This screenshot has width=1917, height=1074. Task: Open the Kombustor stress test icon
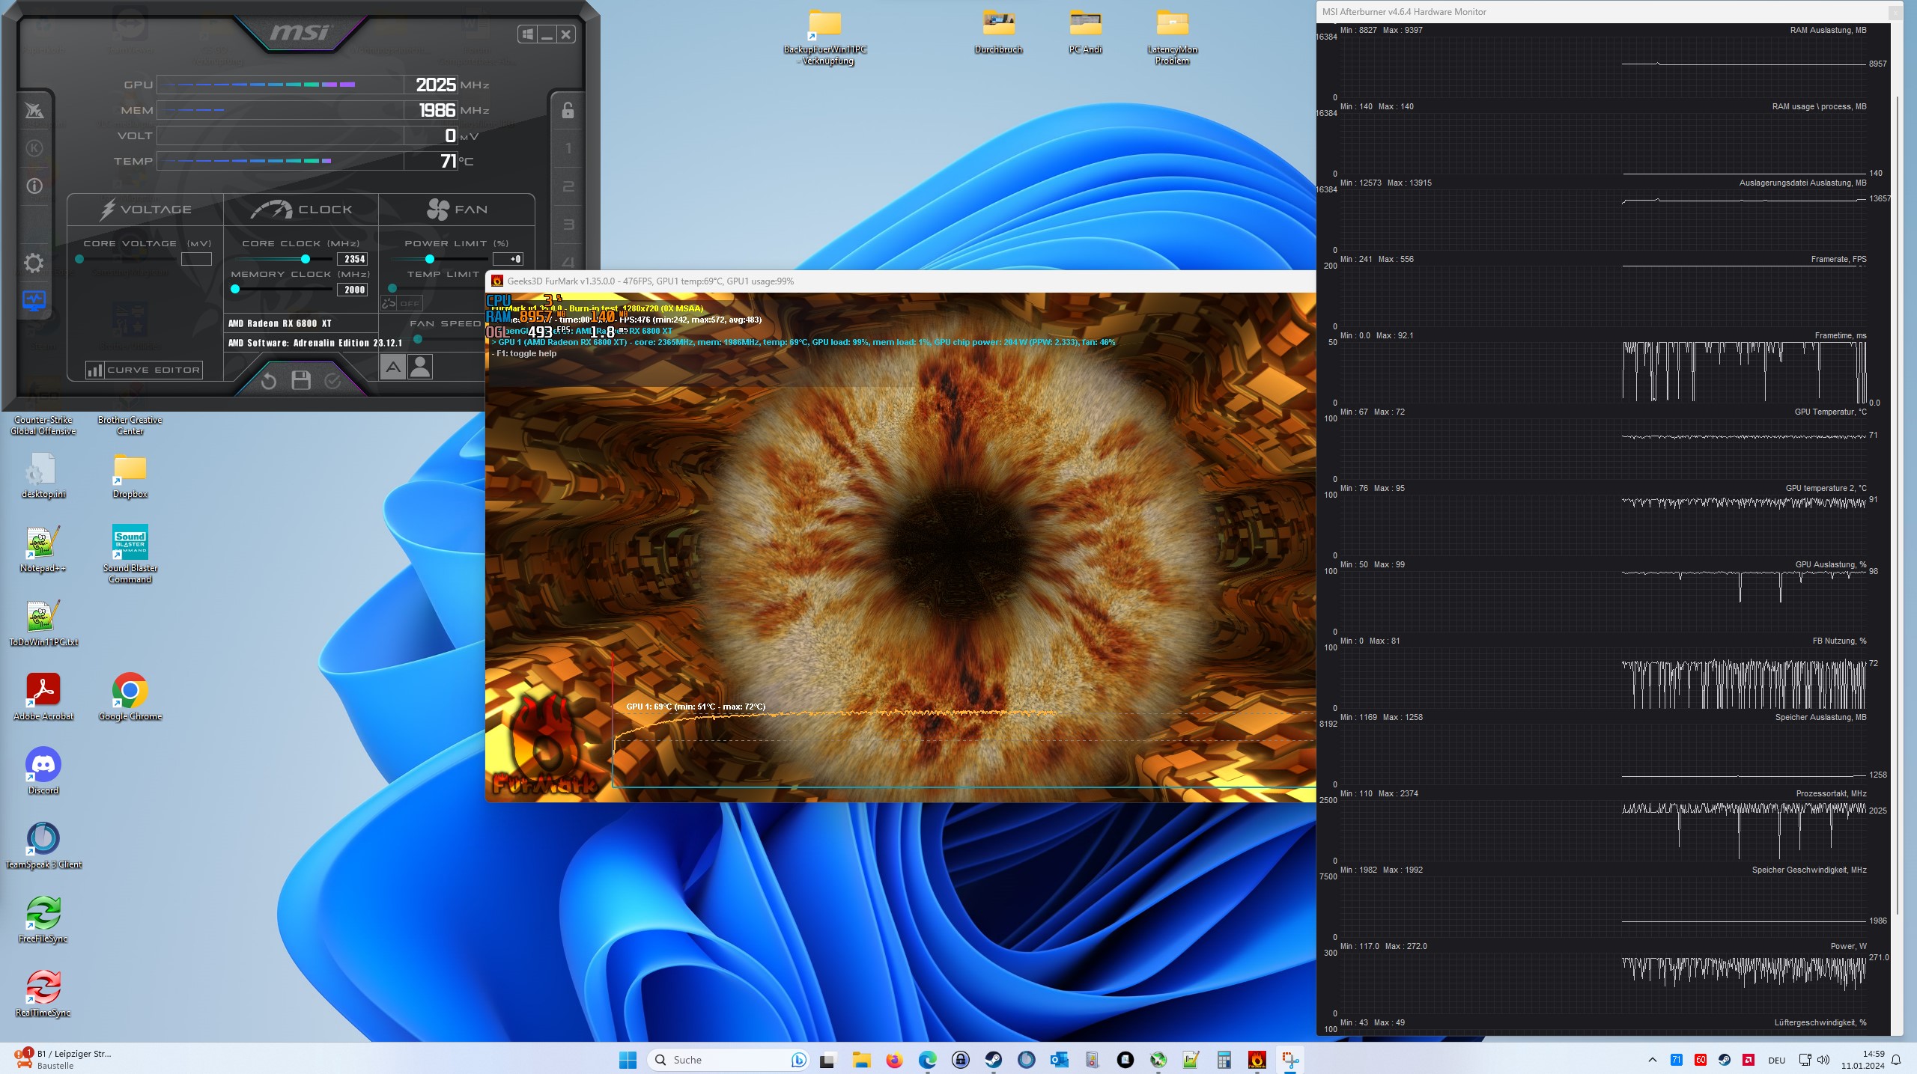(x=34, y=148)
